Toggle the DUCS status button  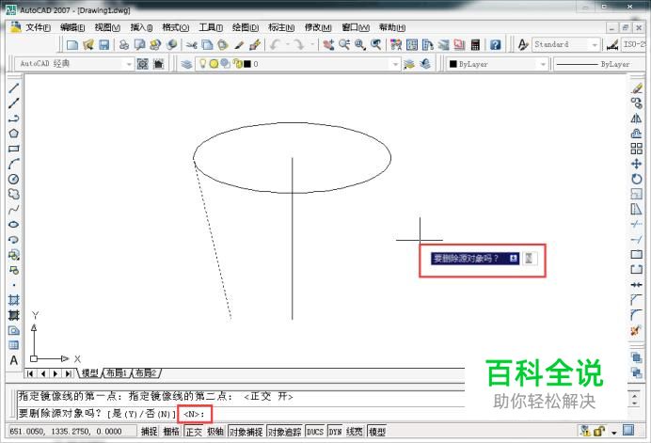click(315, 432)
